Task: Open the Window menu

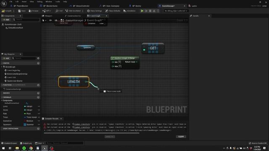Action: pos(49,2)
